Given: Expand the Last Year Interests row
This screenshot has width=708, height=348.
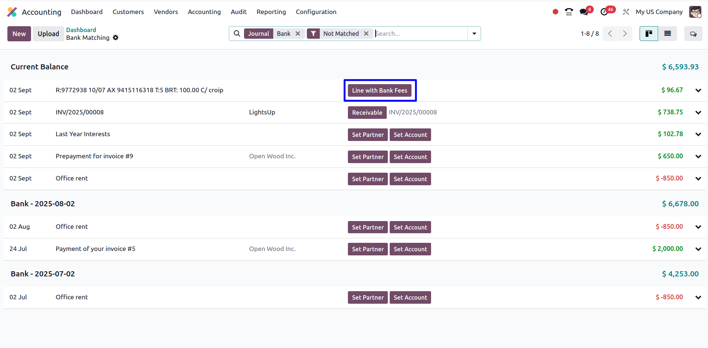Looking at the screenshot, I should click(x=698, y=134).
